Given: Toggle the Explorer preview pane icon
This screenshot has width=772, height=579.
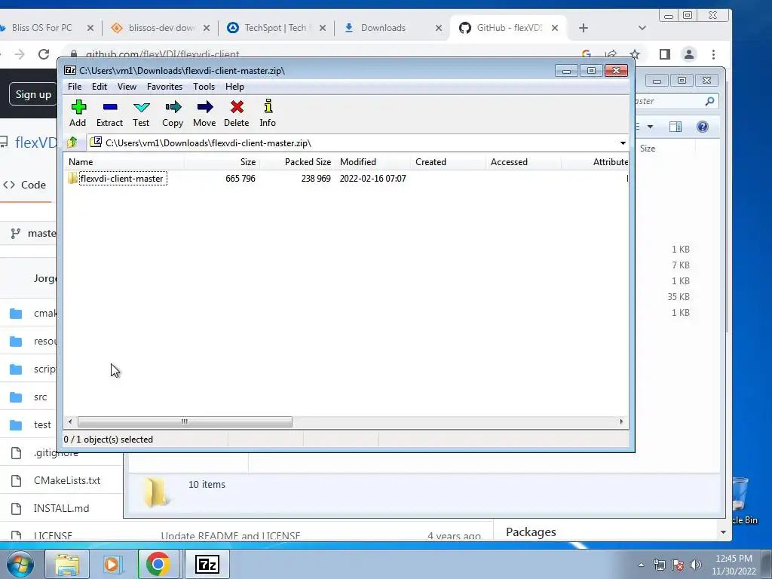Looking at the screenshot, I should 675,127.
